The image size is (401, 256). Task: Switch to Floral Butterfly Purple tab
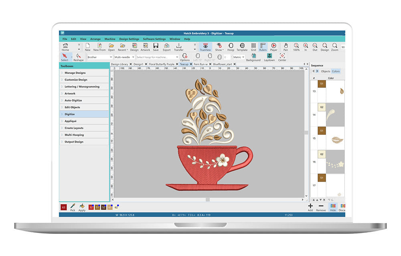[x=162, y=64]
